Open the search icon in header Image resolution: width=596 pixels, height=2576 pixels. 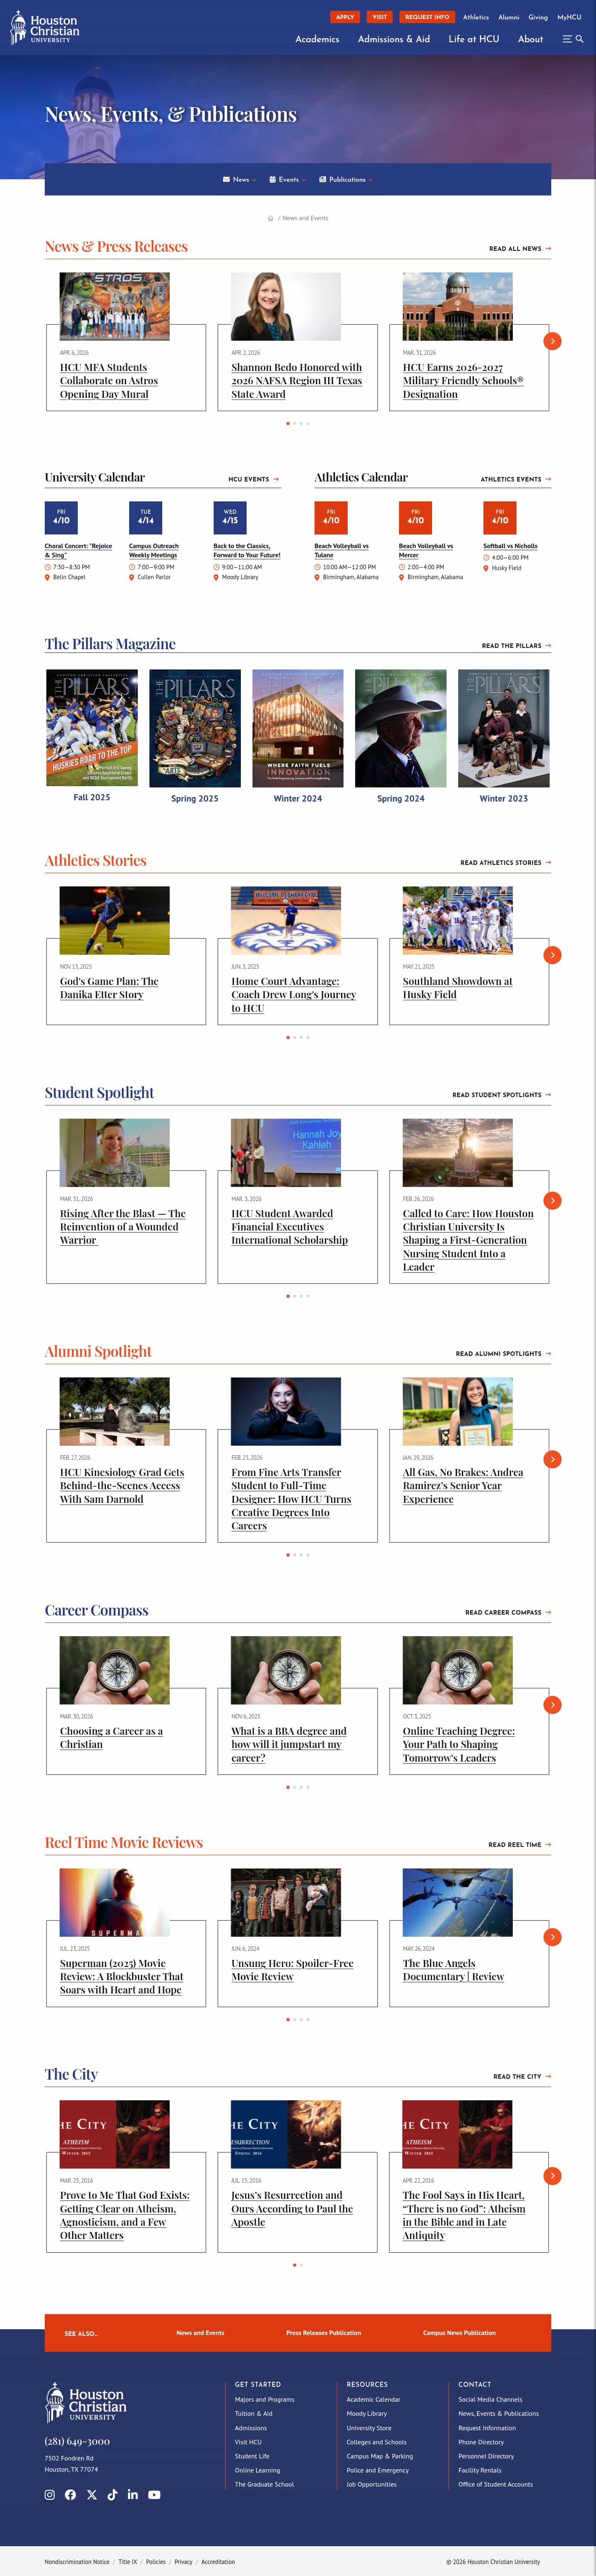(579, 39)
